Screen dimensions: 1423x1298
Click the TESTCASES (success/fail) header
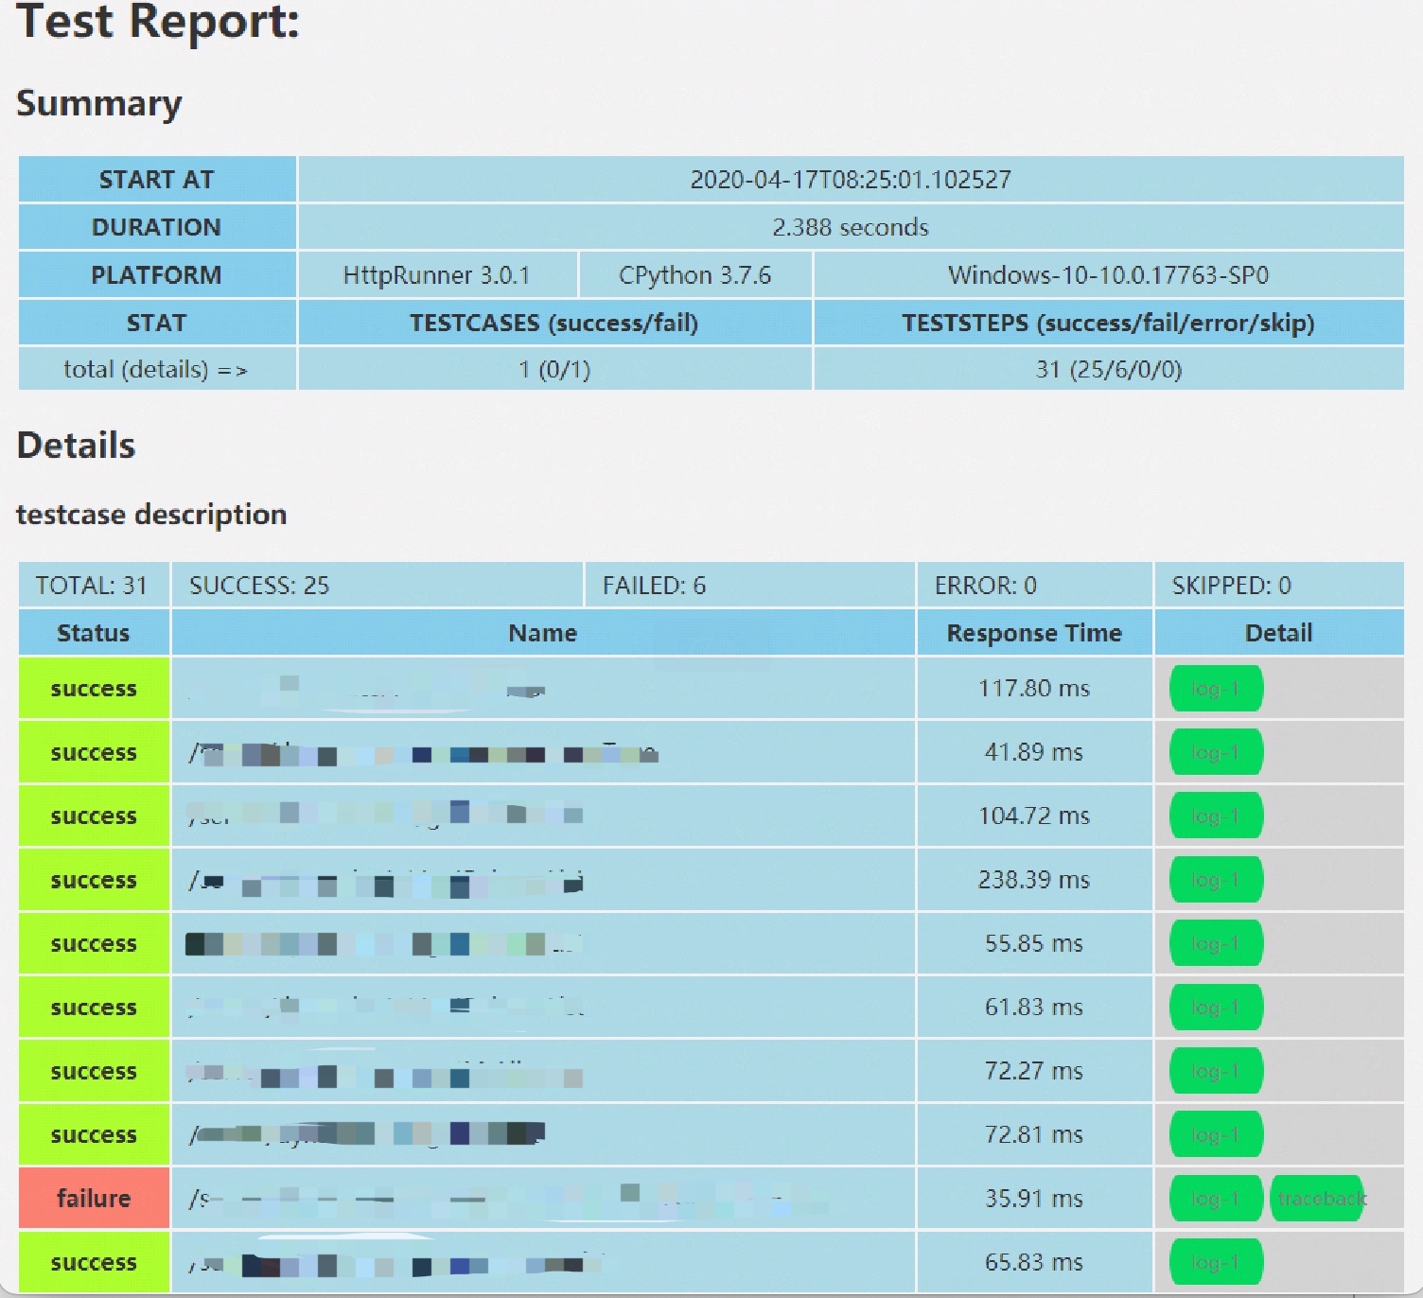[554, 323]
